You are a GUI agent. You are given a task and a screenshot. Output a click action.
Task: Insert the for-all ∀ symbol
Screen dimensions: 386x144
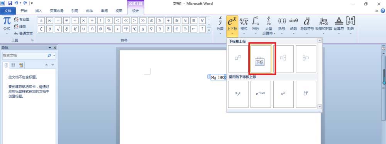[202, 20]
